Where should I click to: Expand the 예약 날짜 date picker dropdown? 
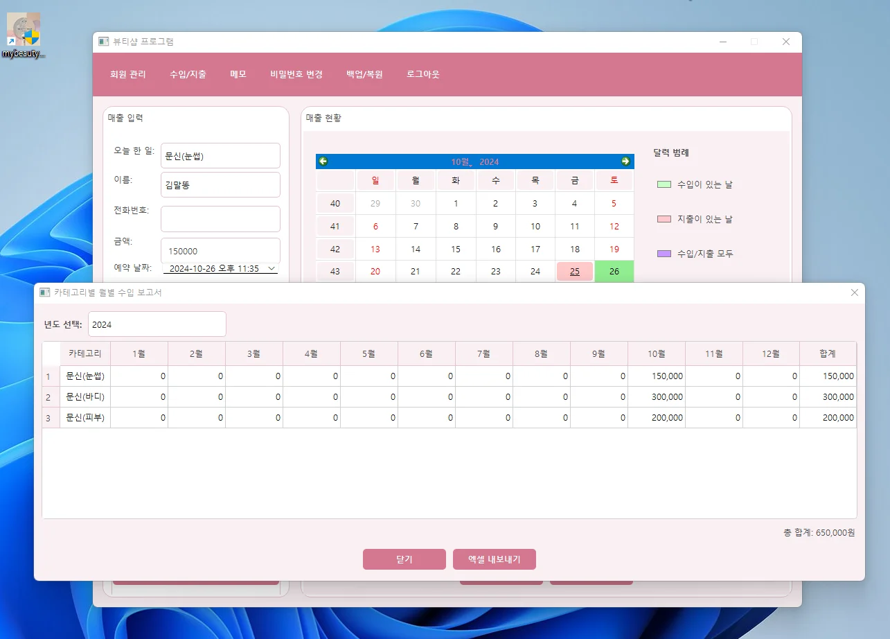click(271, 268)
